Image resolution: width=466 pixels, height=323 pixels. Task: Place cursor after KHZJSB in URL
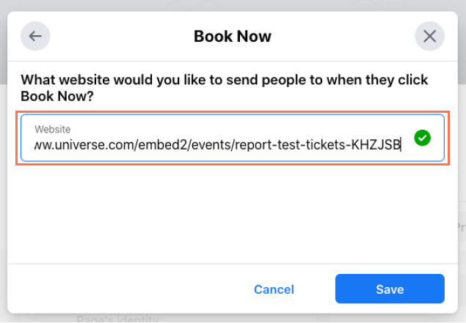pyautogui.click(x=401, y=145)
